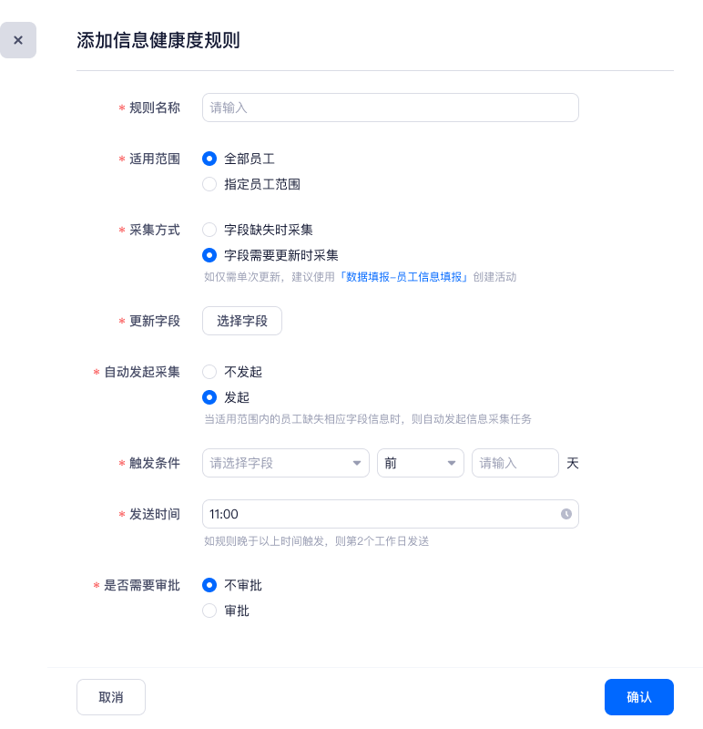Screen dimensions: 703x729
Task: Click the dropdown arrow of 请选择字段
Action: tap(356, 464)
